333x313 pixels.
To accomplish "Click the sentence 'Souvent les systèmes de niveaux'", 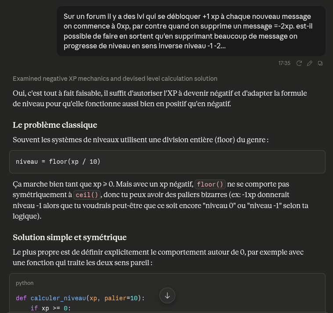I will (141, 140).
